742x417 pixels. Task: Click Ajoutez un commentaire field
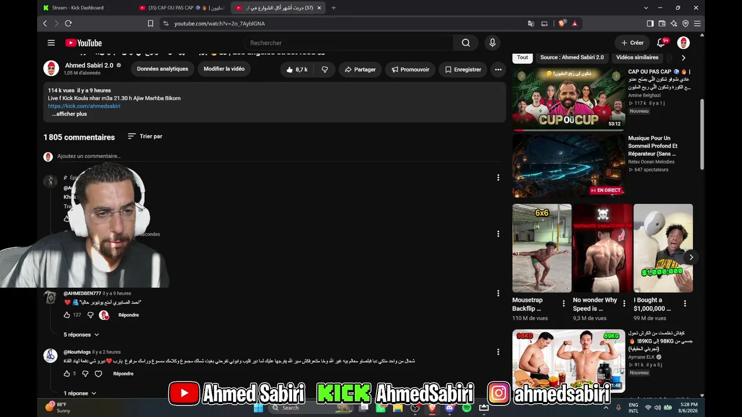(278, 156)
